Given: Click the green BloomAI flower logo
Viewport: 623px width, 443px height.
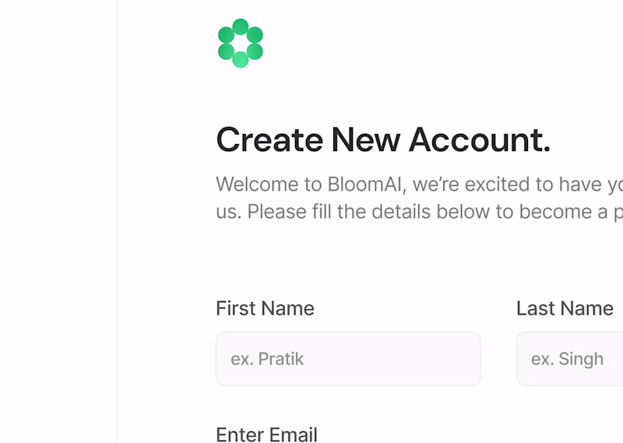Looking at the screenshot, I should [x=240, y=43].
